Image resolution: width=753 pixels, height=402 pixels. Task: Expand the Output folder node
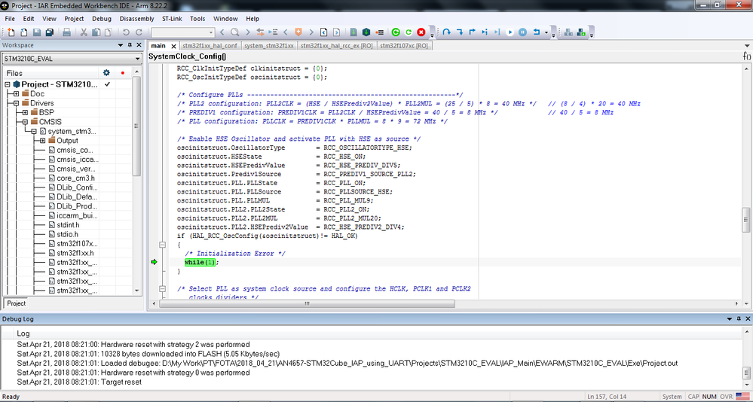(x=43, y=141)
